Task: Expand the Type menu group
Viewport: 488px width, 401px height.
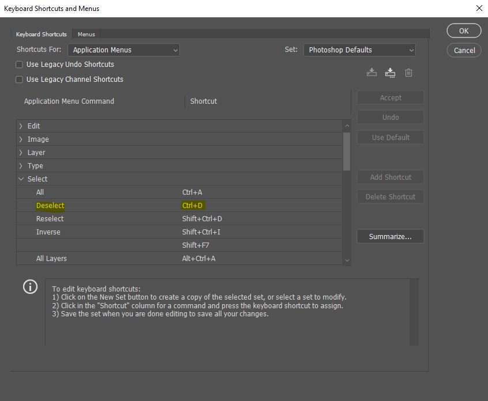Action: coord(21,166)
